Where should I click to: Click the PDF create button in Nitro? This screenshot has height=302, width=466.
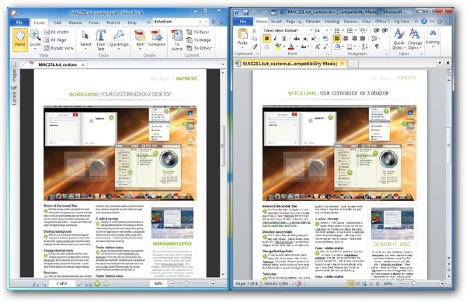[140, 39]
